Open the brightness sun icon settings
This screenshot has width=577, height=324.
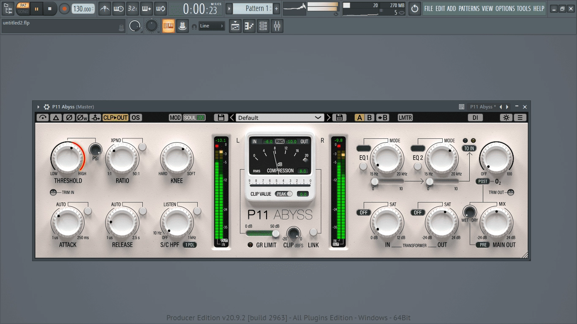tap(506, 118)
